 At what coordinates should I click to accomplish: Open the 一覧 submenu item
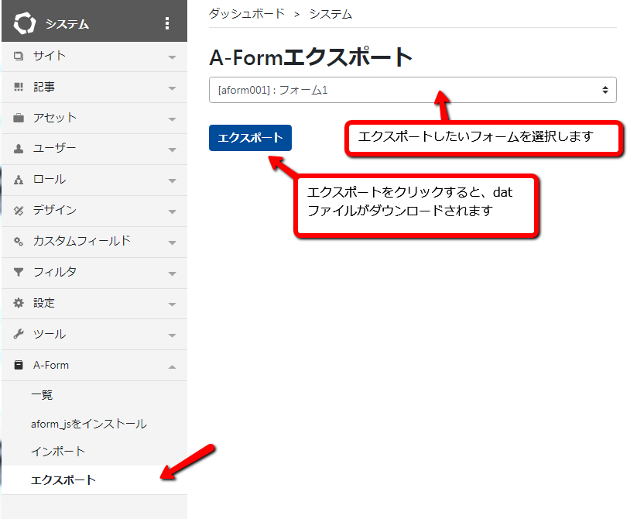[x=42, y=395]
